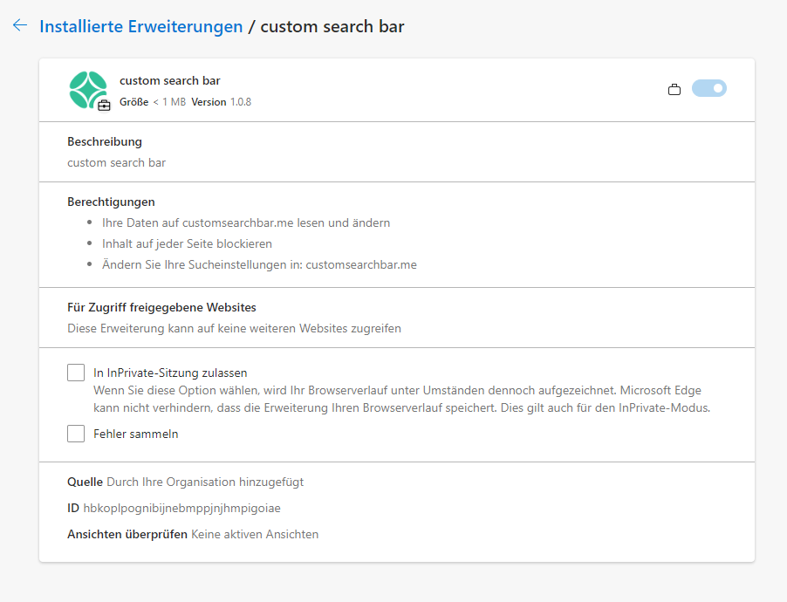The width and height of the screenshot is (787, 602).
Task: Click 'Durch Ihre Organisation hinzugefügt' text
Action: (x=205, y=482)
